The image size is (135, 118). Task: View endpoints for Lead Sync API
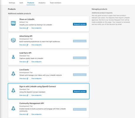36,62
